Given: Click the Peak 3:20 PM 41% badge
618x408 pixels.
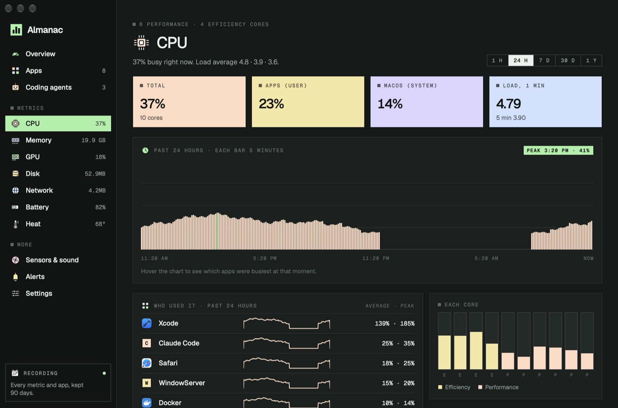Looking at the screenshot, I should (559, 151).
